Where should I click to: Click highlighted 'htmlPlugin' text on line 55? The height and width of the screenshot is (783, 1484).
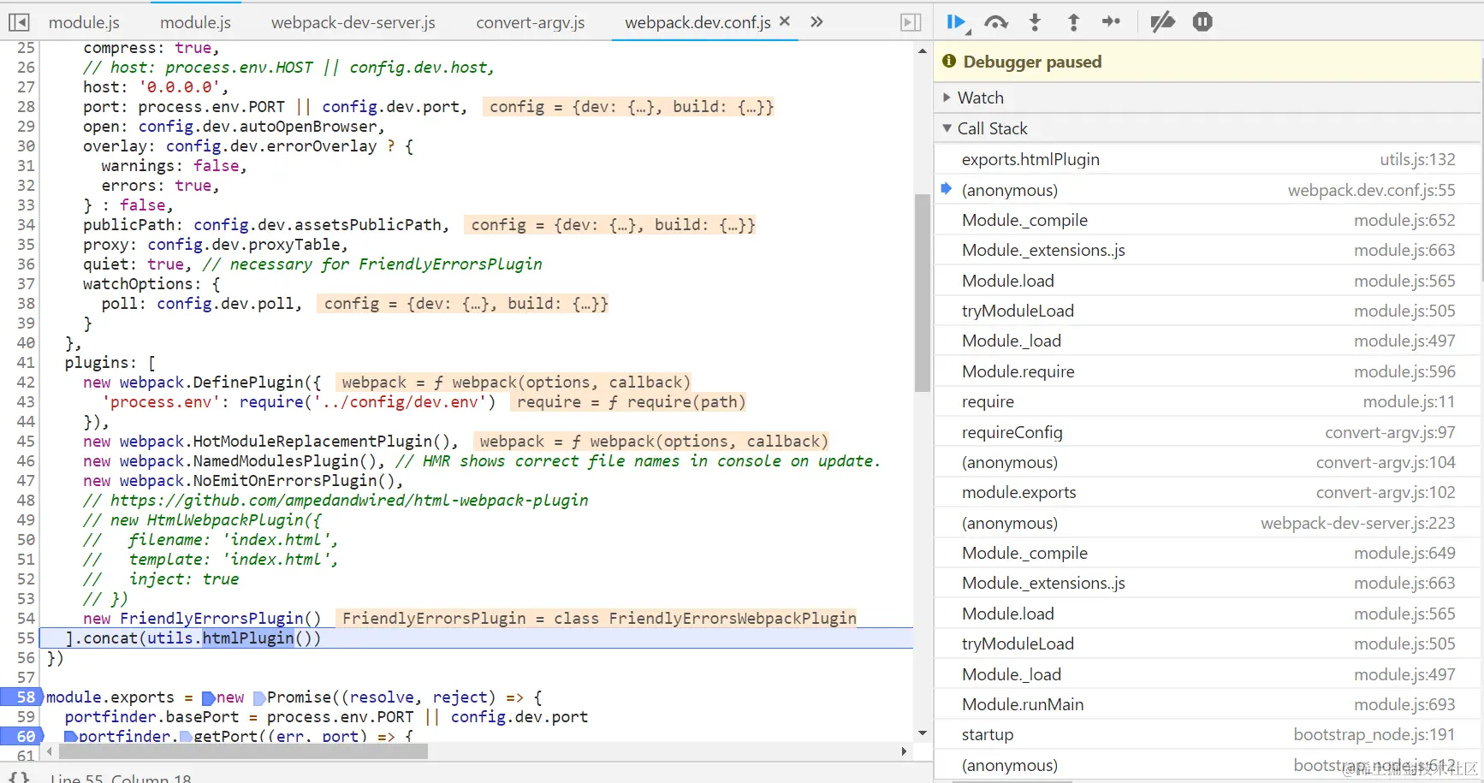click(x=248, y=638)
